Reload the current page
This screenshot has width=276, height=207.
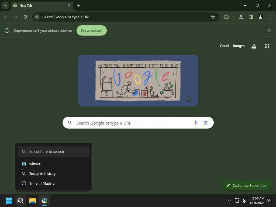pyautogui.click(x=25, y=17)
